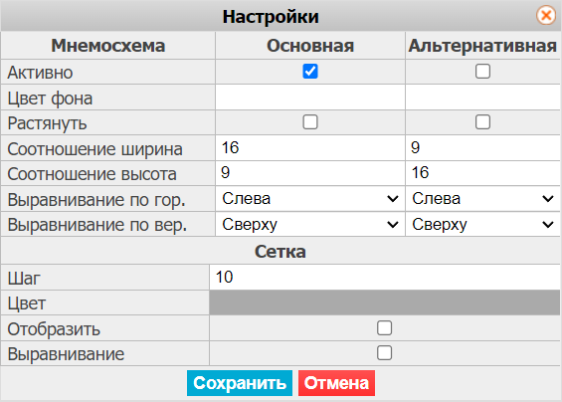The width and height of the screenshot is (562, 402).
Task: Close the Настройки dialog with the orange X
Action: [546, 15]
